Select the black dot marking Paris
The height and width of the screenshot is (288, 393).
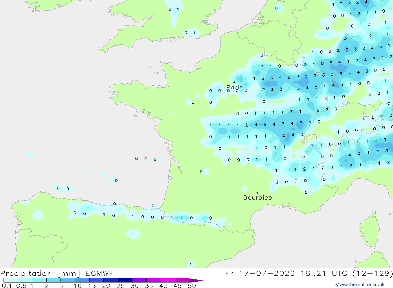234,82
